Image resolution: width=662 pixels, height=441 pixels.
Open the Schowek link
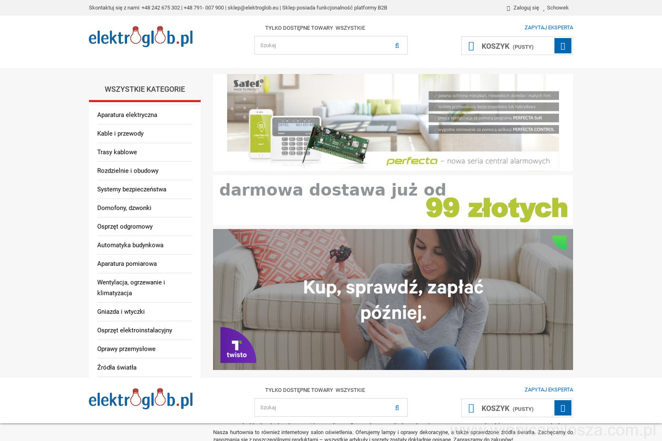[x=557, y=8]
